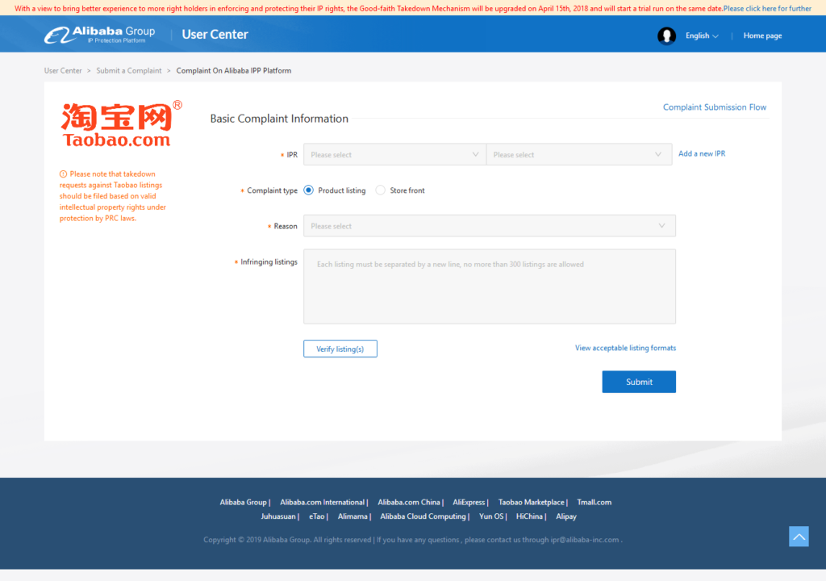Click into the Infringing listings text area
This screenshot has width=826, height=581.
pos(490,286)
